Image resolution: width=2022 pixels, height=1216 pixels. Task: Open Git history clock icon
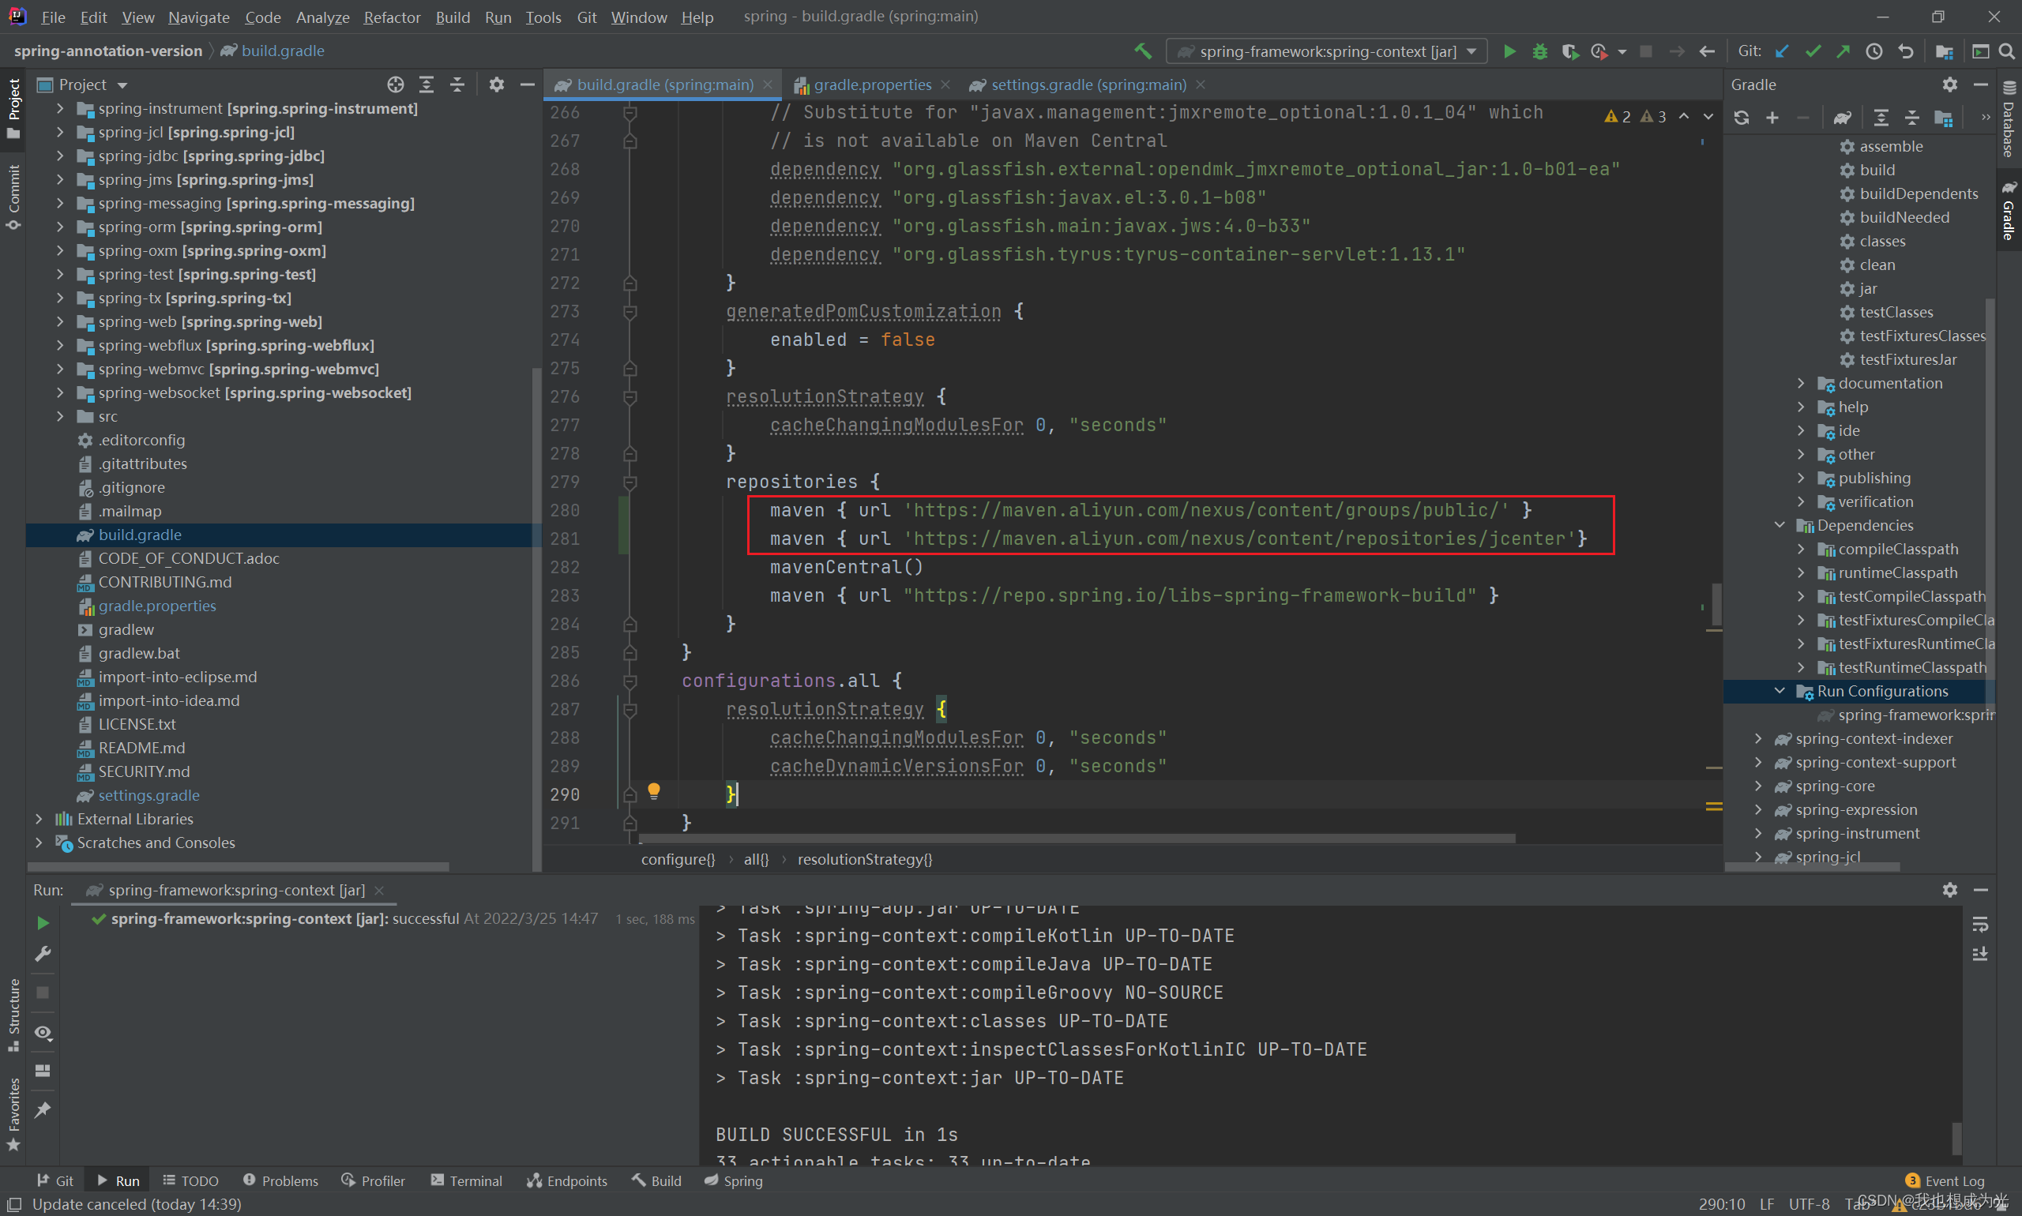(1874, 51)
